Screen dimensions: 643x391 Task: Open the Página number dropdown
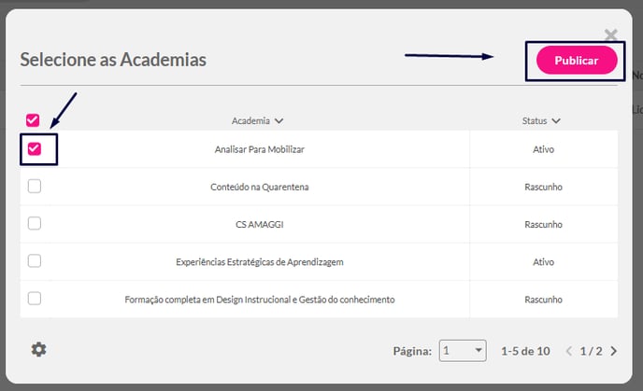463,351
